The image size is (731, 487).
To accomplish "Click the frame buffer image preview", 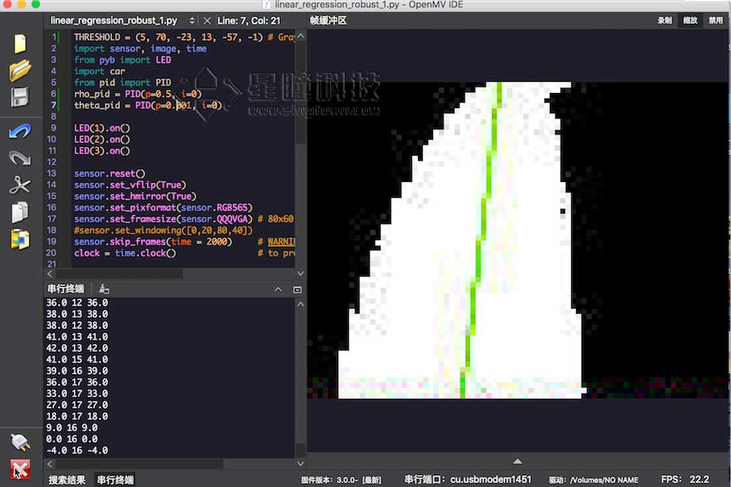I will [x=518, y=240].
